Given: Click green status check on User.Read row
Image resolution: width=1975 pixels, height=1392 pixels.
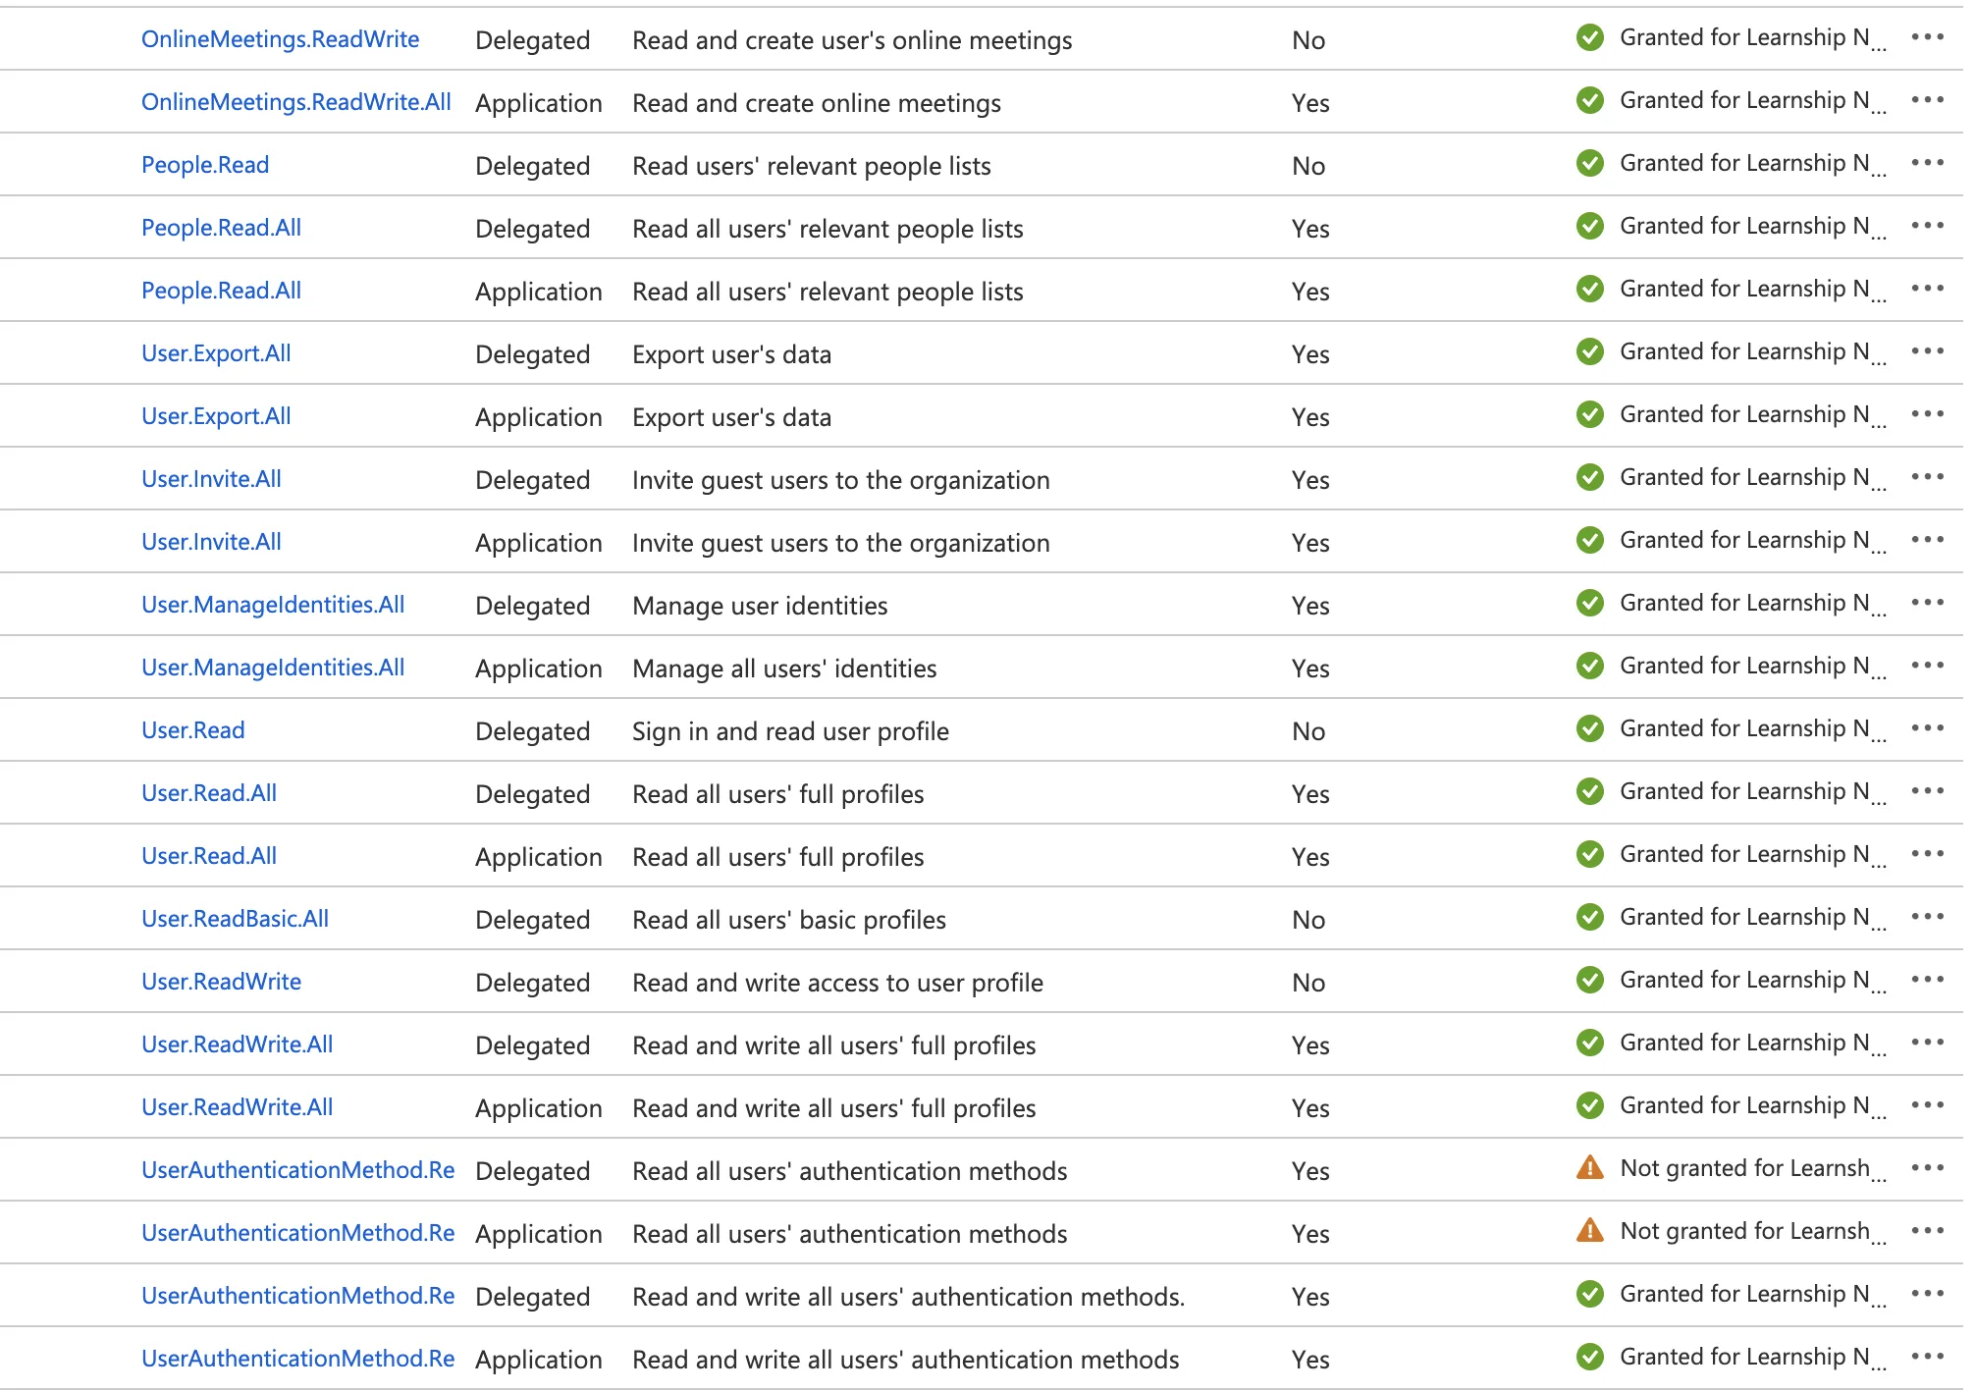Looking at the screenshot, I should [1589, 728].
